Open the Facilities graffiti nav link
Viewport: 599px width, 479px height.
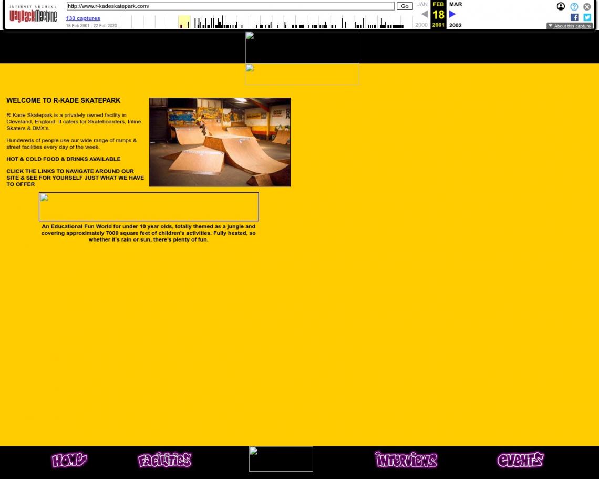[x=164, y=460]
